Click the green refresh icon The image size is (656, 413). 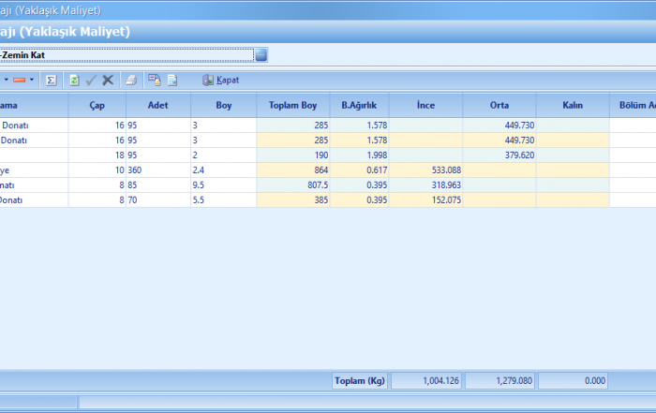[x=74, y=81]
